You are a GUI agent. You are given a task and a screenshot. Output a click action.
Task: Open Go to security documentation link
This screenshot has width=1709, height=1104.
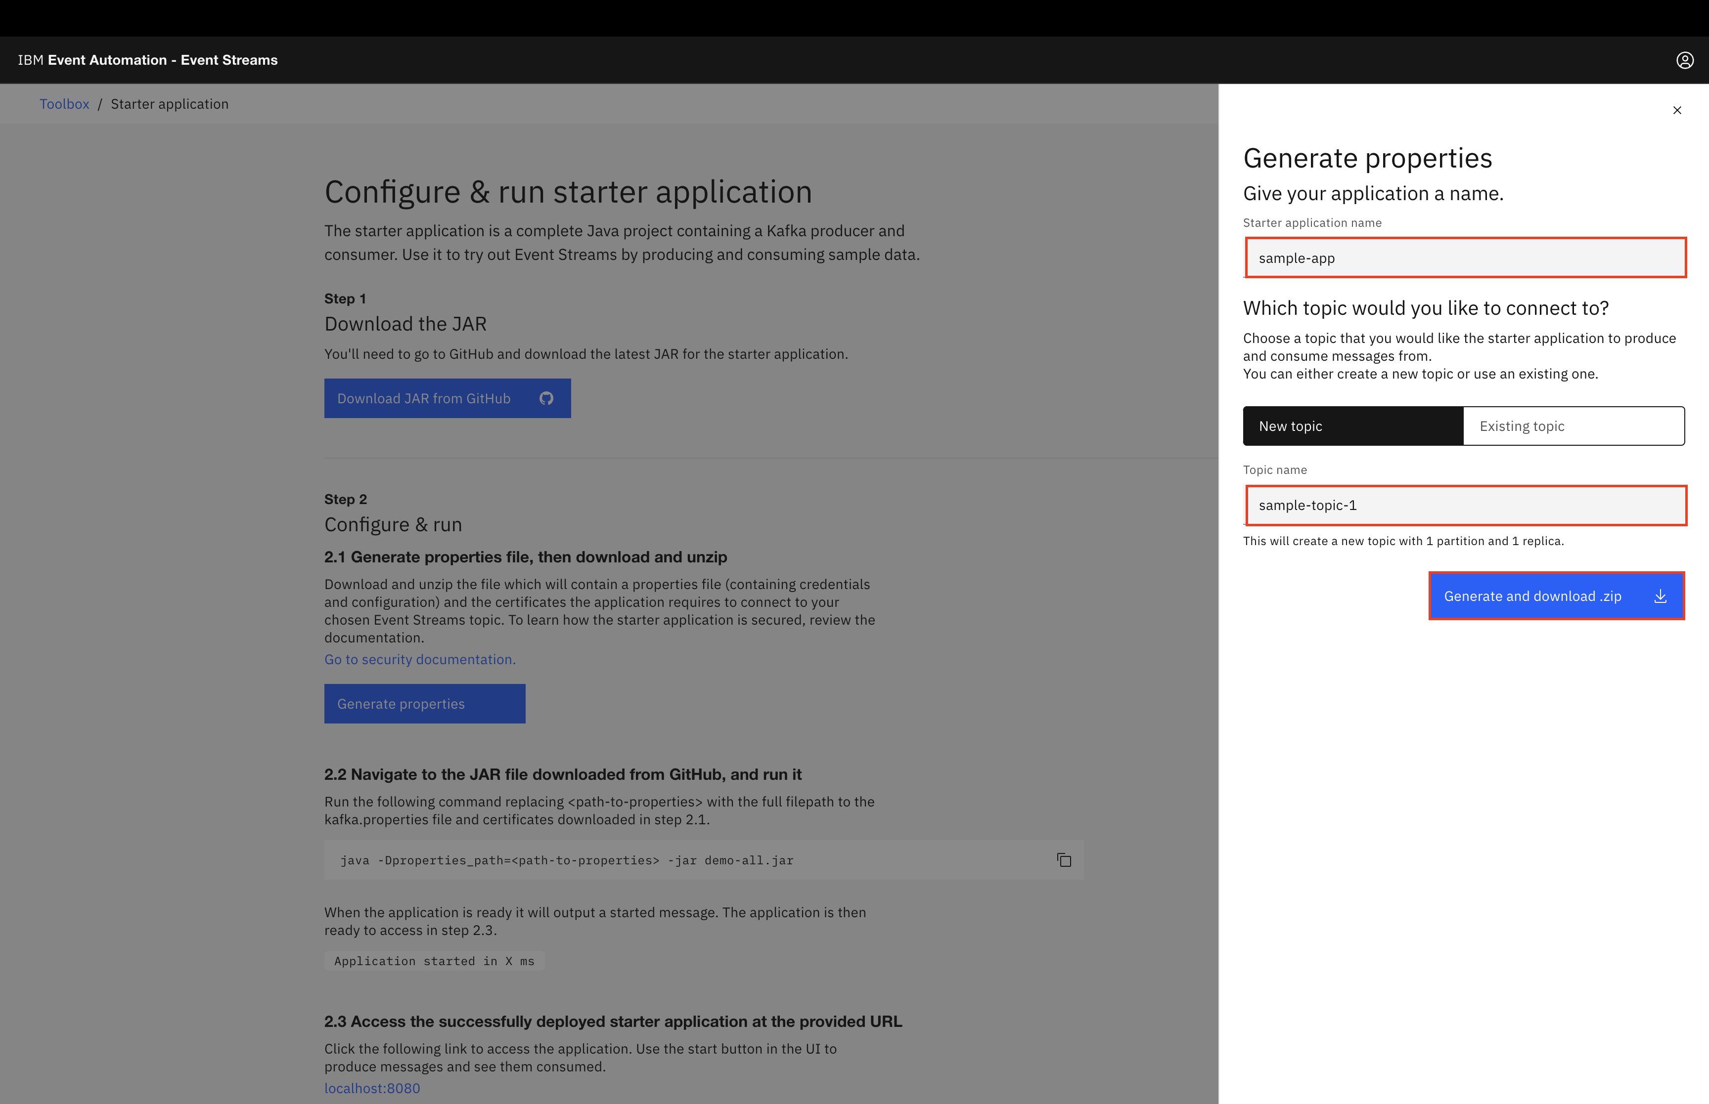(x=419, y=660)
